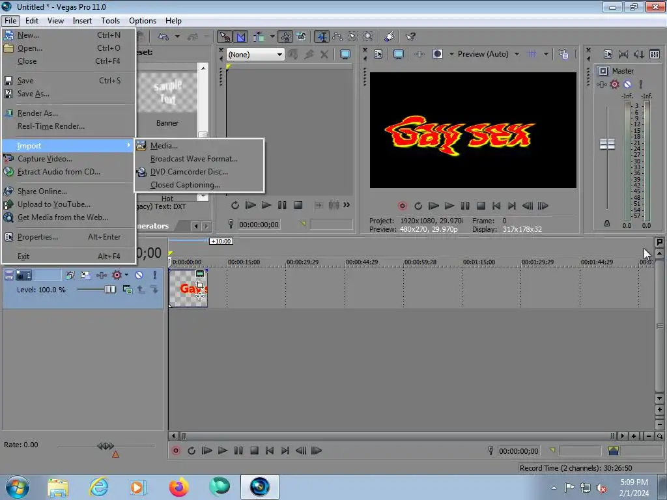Click Play in timeline transport bar
667x500 pixels.
pos(223,451)
